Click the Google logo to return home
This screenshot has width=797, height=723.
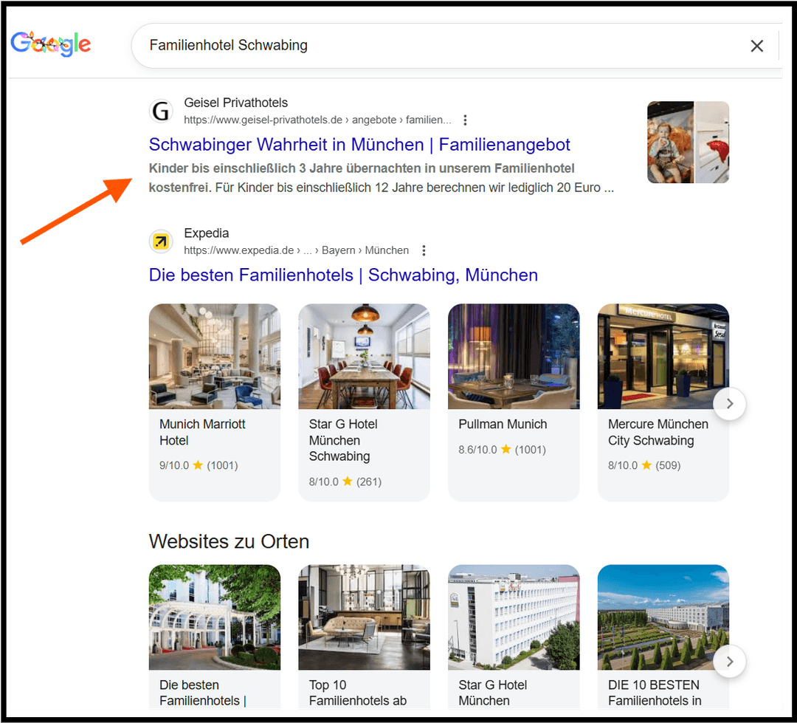tap(50, 44)
